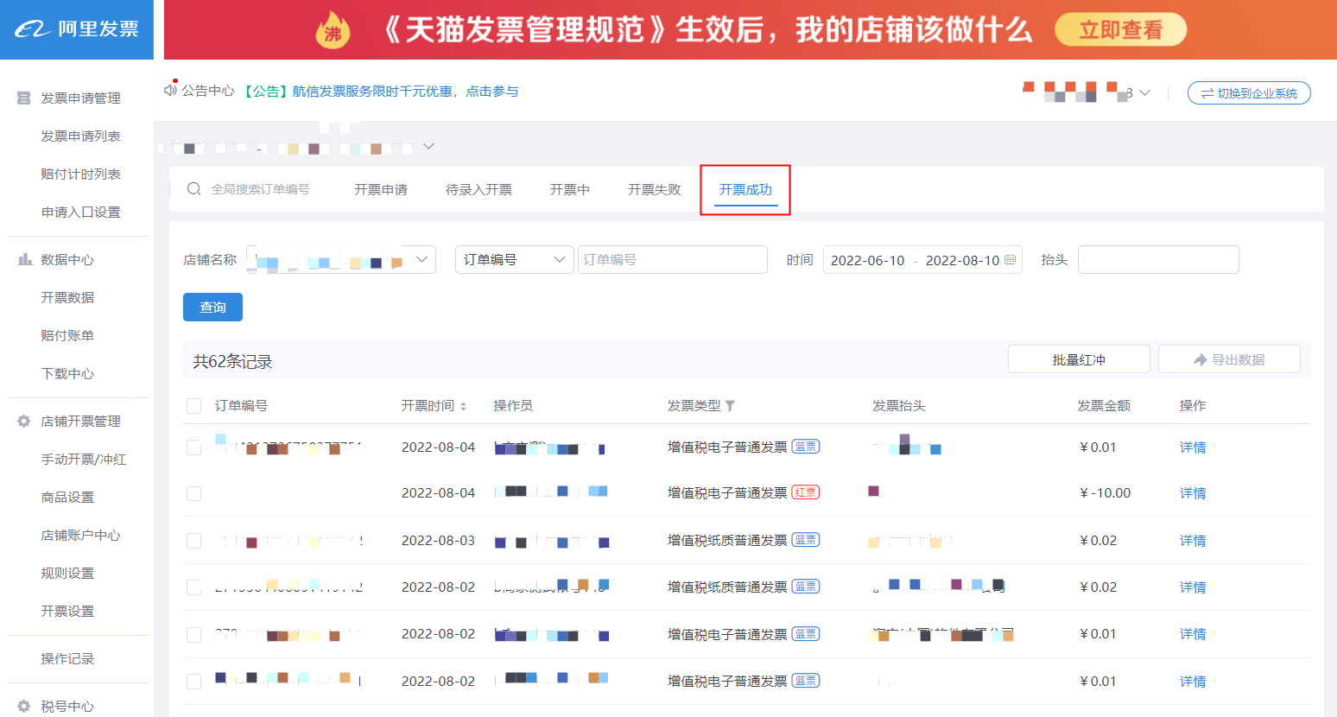
Task: Open 开票数据 in sidebar
Action: [x=67, y=298]
